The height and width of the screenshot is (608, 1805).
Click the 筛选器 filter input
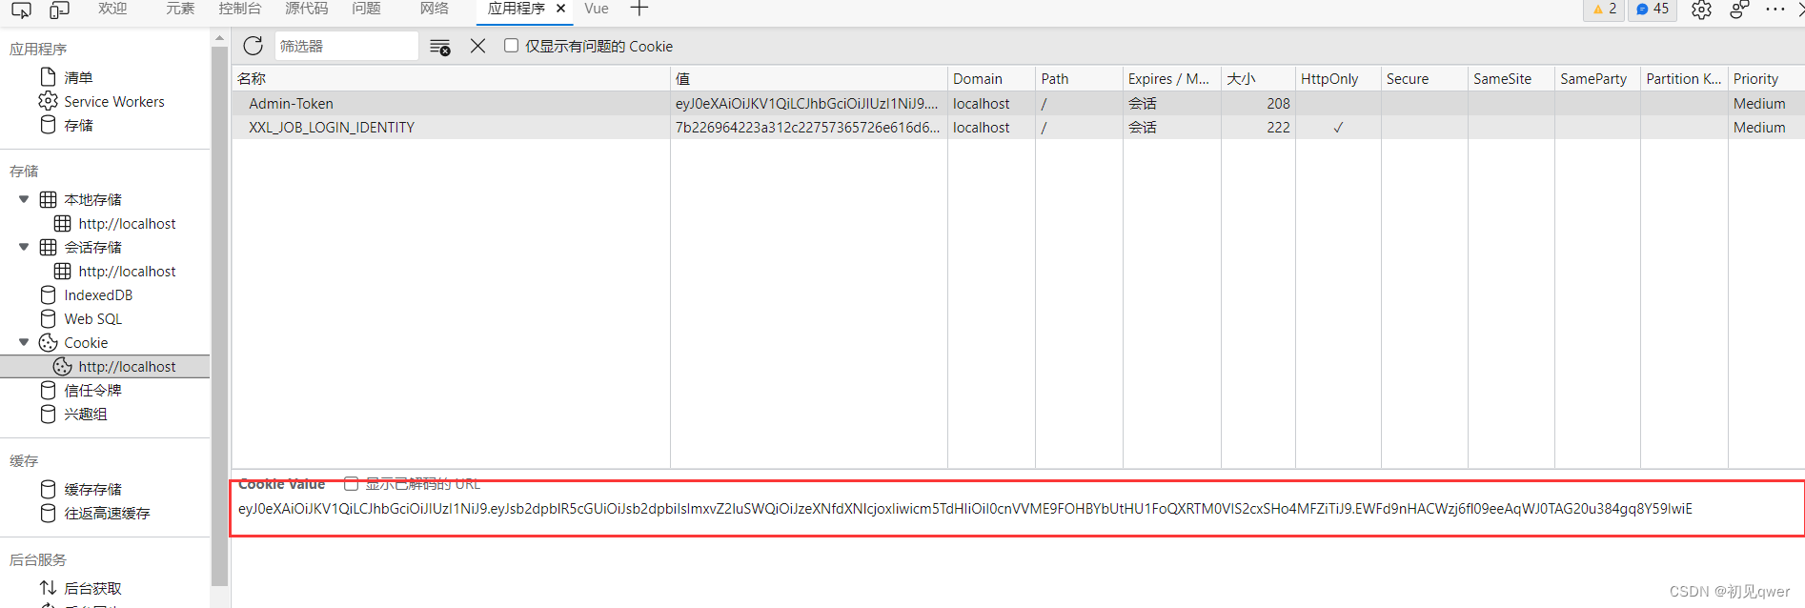pos(347,46)
